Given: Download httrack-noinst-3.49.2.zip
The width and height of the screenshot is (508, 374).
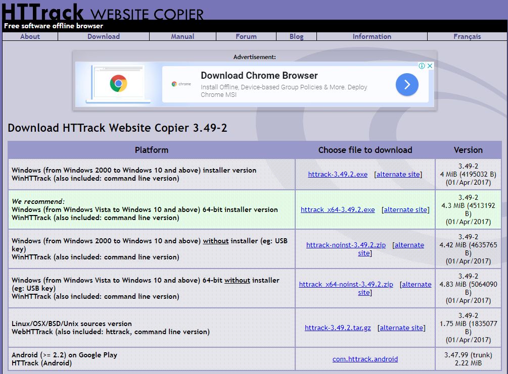Looking at the screenshot, I should tap(346, 245).
